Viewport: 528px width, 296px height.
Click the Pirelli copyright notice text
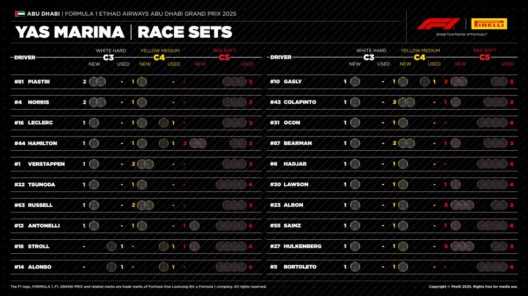(473, 286)
